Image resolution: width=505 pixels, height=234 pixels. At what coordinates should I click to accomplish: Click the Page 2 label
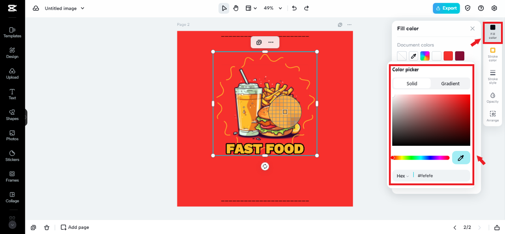(183, 24)
